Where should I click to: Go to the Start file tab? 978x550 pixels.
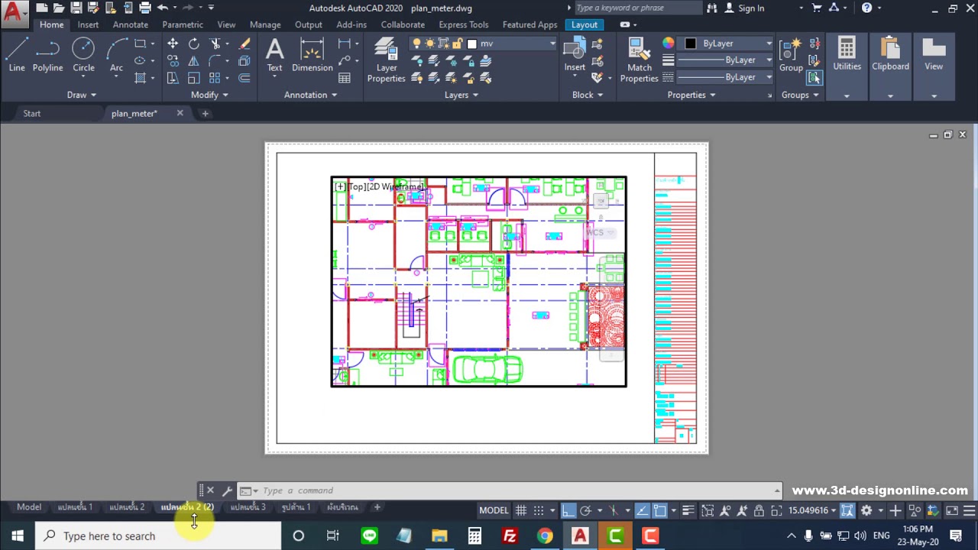click(31, 113)
